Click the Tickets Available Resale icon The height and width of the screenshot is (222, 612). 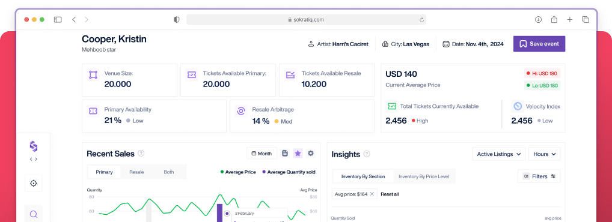(x=290, y=75)
